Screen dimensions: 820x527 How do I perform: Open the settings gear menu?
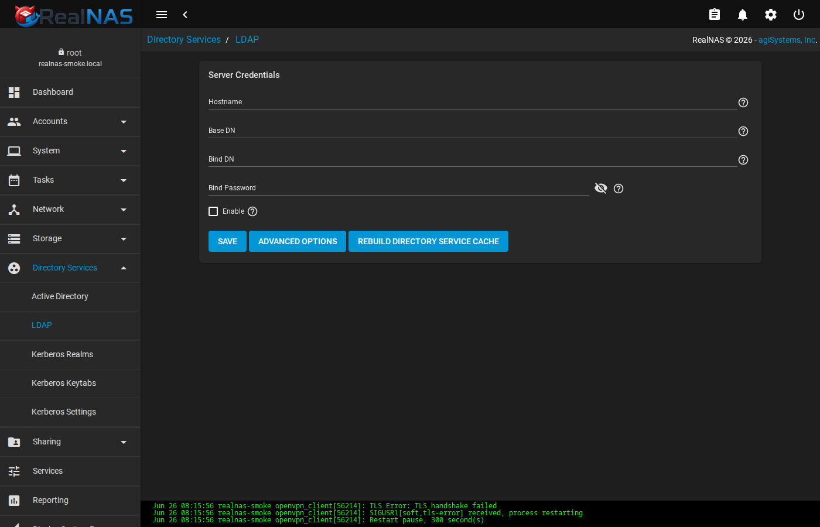coord(771,15)
